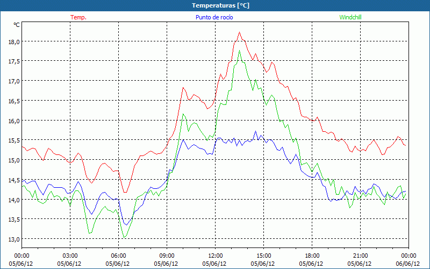Click the 13,5 y-axis value
Screen dimensions: 430x269
click(x=14, y=220)
